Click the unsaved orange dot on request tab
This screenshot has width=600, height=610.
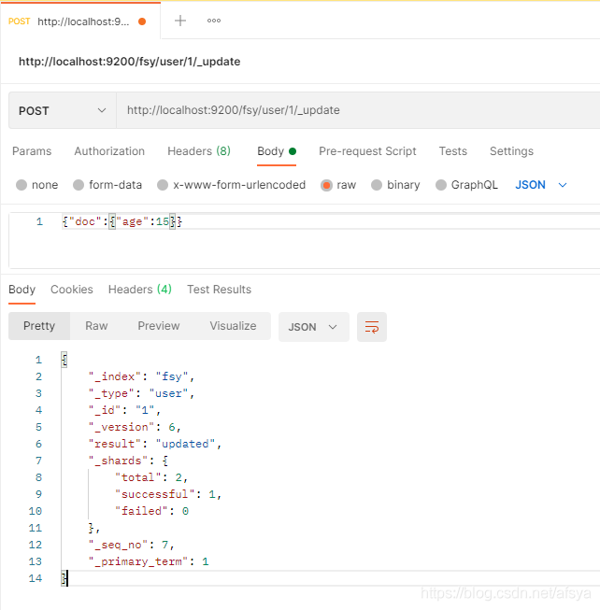click(142, 21)
